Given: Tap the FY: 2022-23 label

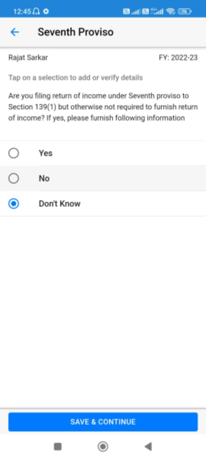Looking at the screenshot, I should (x=178, y=58).
